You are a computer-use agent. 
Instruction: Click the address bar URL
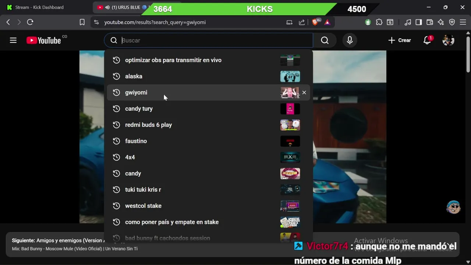pyautogui.click(x=155, y=22)
